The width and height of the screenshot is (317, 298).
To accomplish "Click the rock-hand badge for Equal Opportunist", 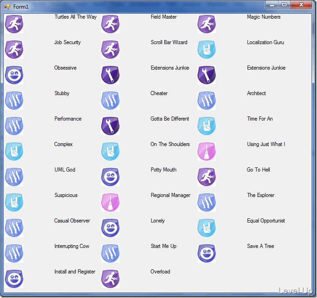I will click(x=207, y=228).
